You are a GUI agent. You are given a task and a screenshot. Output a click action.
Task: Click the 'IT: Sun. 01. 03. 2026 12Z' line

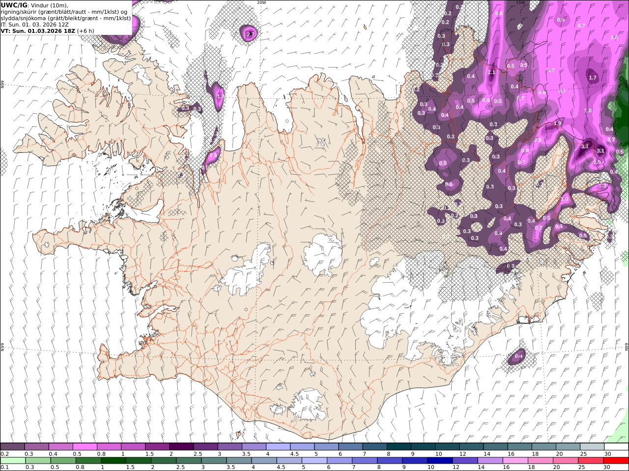tap(34, 24)
